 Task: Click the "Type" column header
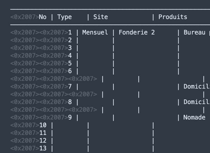tap(64, 17)
